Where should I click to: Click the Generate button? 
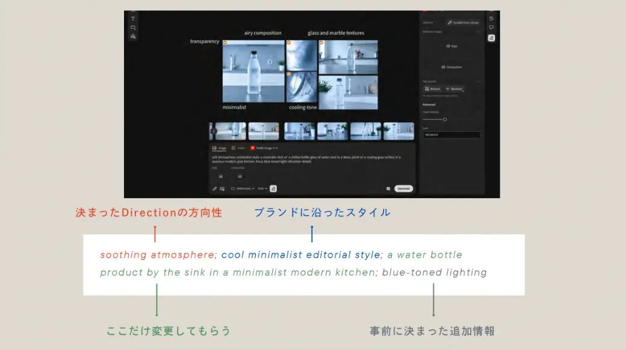(x=404, y=189)
